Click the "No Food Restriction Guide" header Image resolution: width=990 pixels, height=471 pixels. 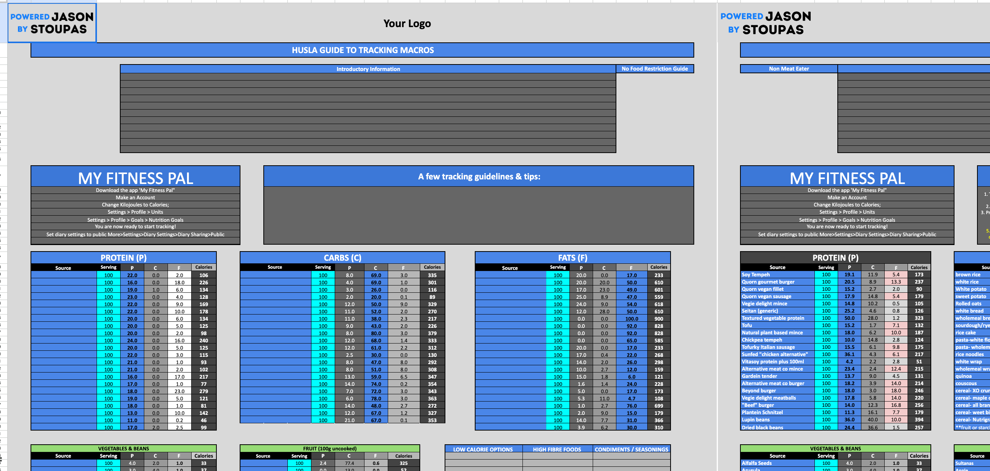655,68
